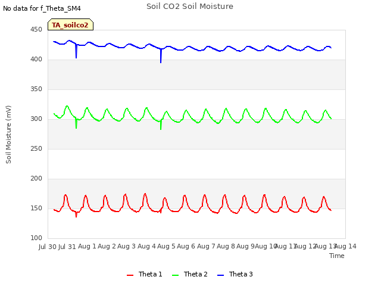
Task: Click the green Theta 2 dip near Jul 31
Action: [x=76, y=123]
